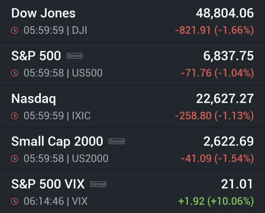Click S&P 500 price 6,837.75
The image size is (265, 213).
point(228,56)
